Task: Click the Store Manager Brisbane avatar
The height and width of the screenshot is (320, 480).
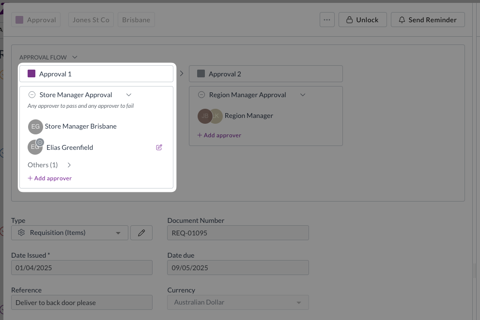Action: pos(35,127)
